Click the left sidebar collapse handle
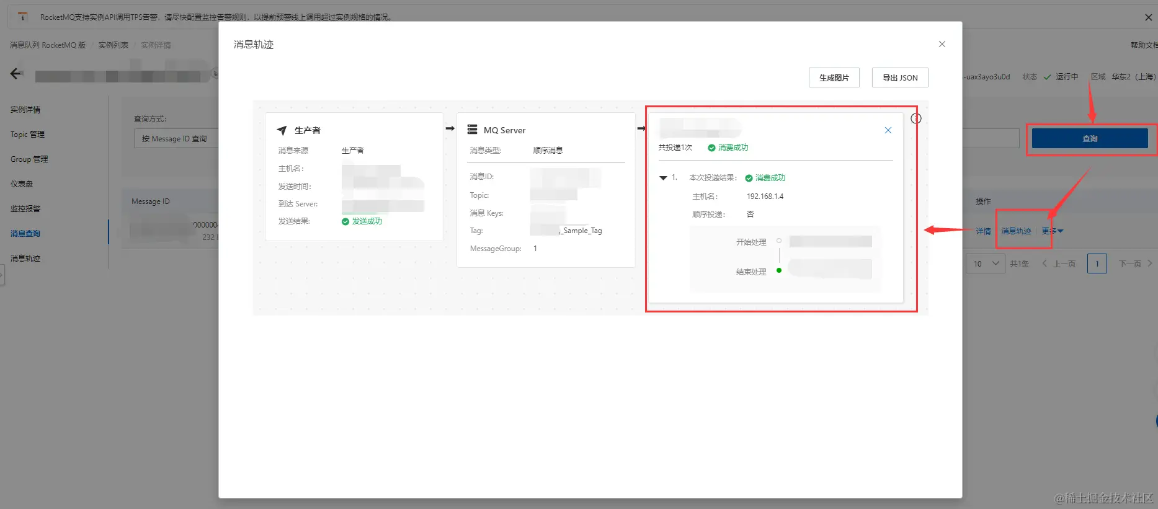The width and height of the screenshot is (1158, 509). click(x=2, y=275)
